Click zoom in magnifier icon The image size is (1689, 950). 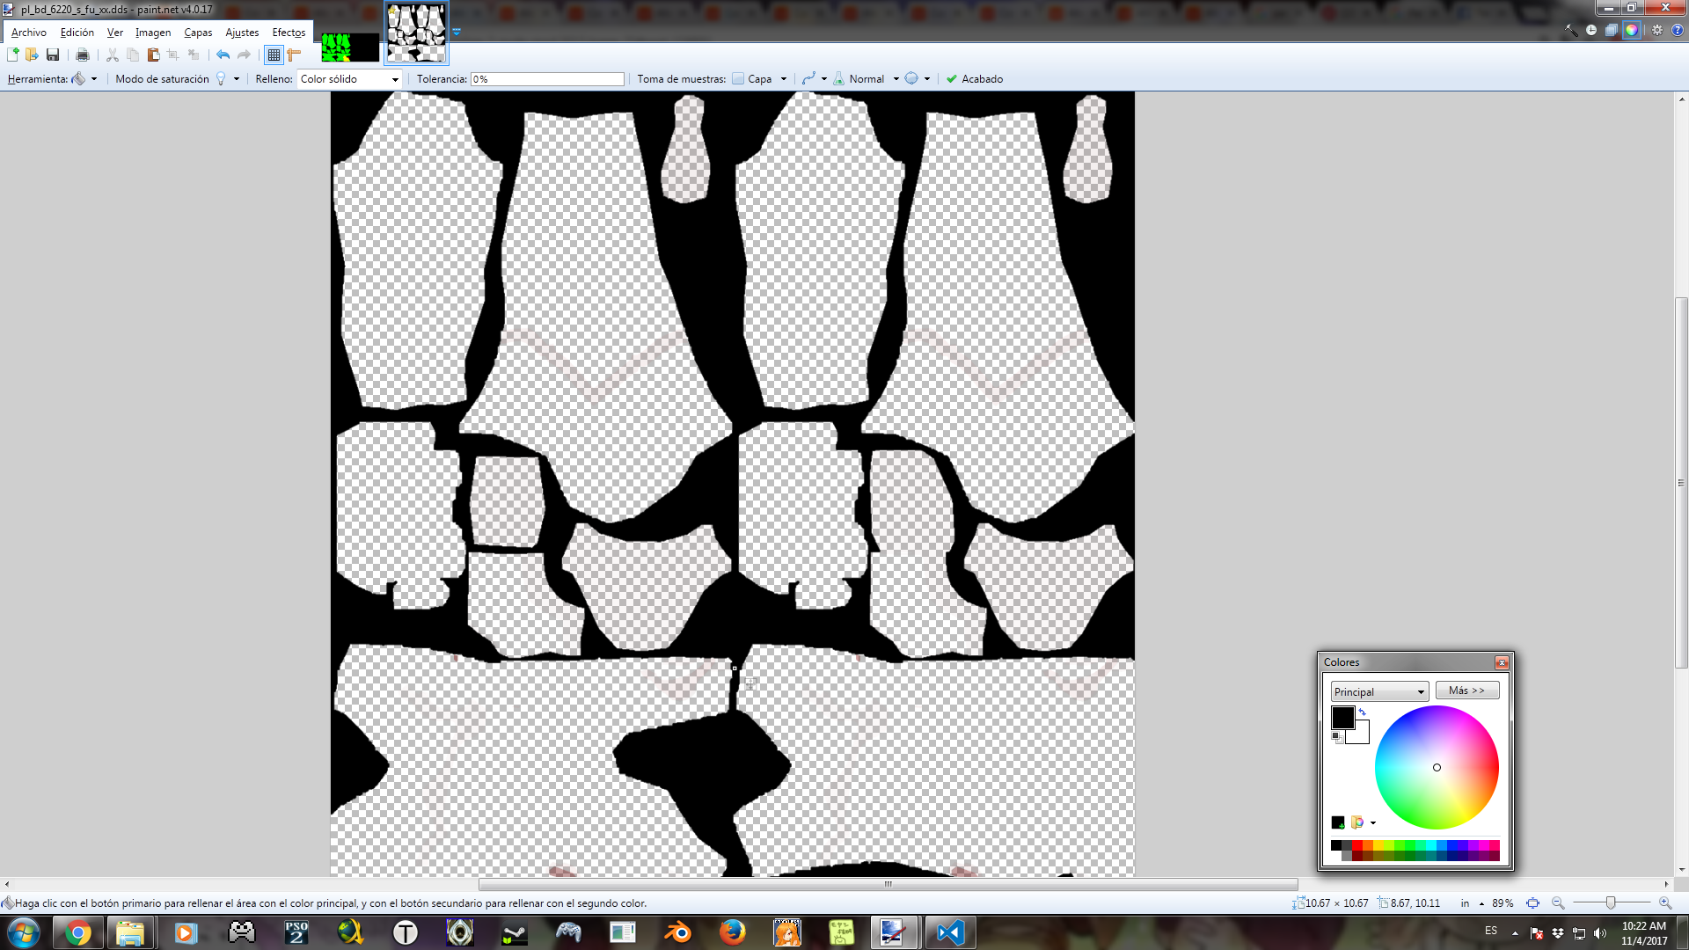(1664, 903)
